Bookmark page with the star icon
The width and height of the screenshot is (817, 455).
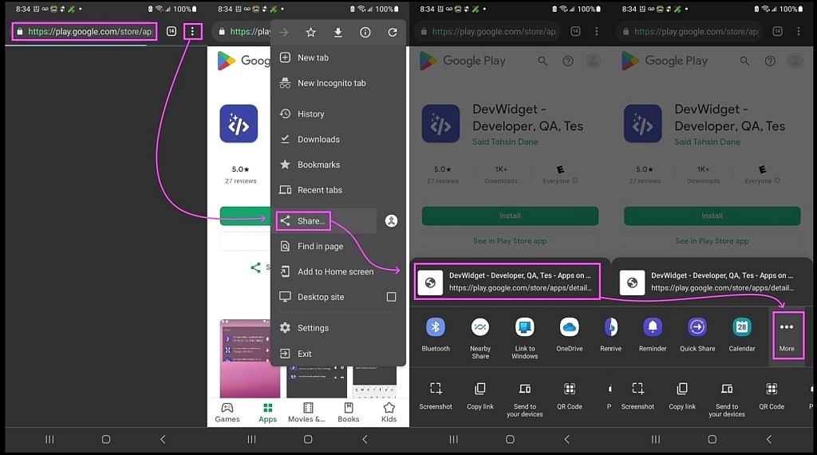click(311, 32)
